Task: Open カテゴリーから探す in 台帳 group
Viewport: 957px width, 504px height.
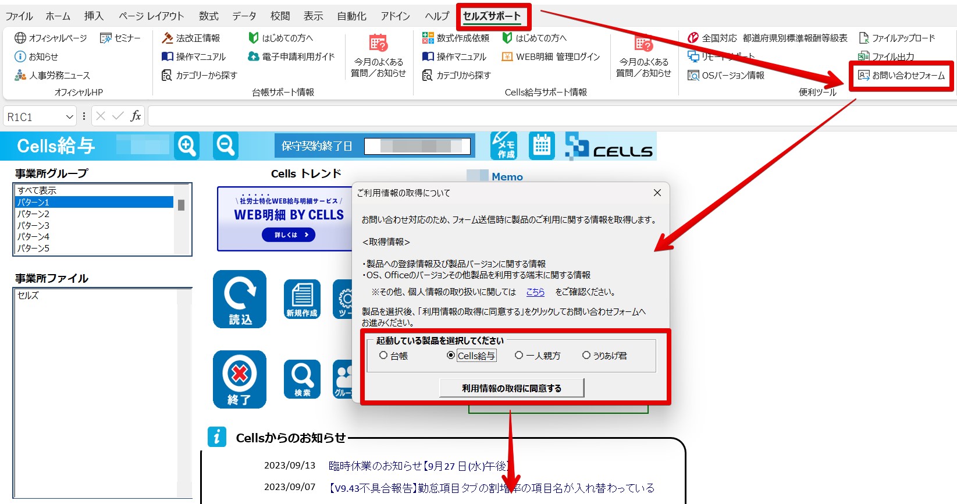Action: [200, 75]
